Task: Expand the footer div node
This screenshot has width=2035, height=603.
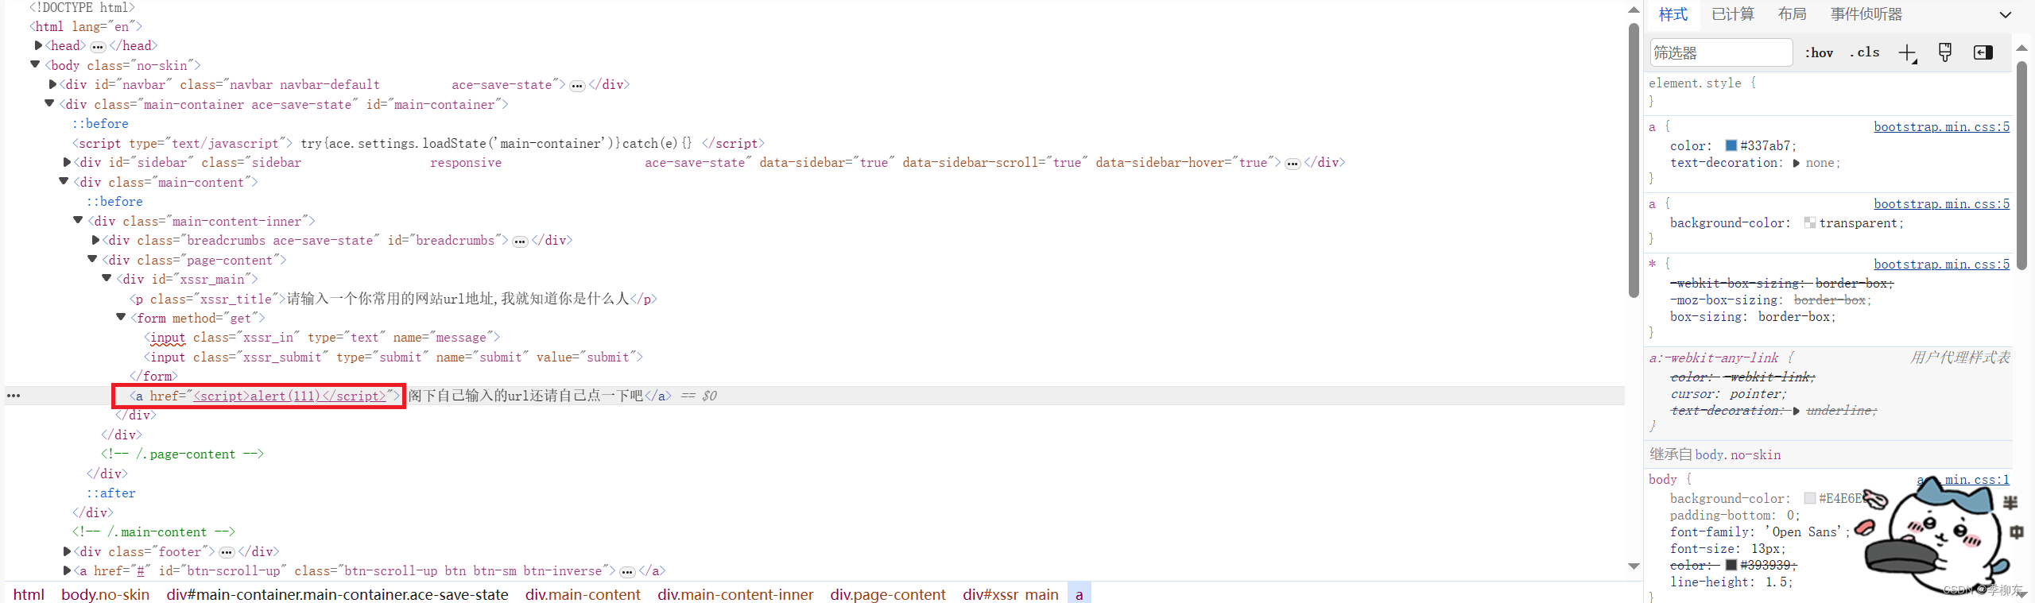Action: (x=67, y=551)
